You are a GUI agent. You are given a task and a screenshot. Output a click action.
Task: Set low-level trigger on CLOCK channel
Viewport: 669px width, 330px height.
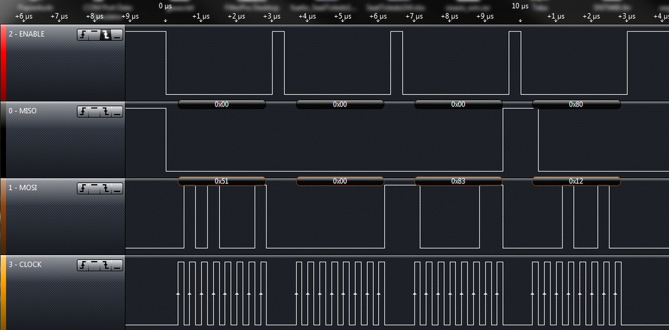[x=117, y=265]
